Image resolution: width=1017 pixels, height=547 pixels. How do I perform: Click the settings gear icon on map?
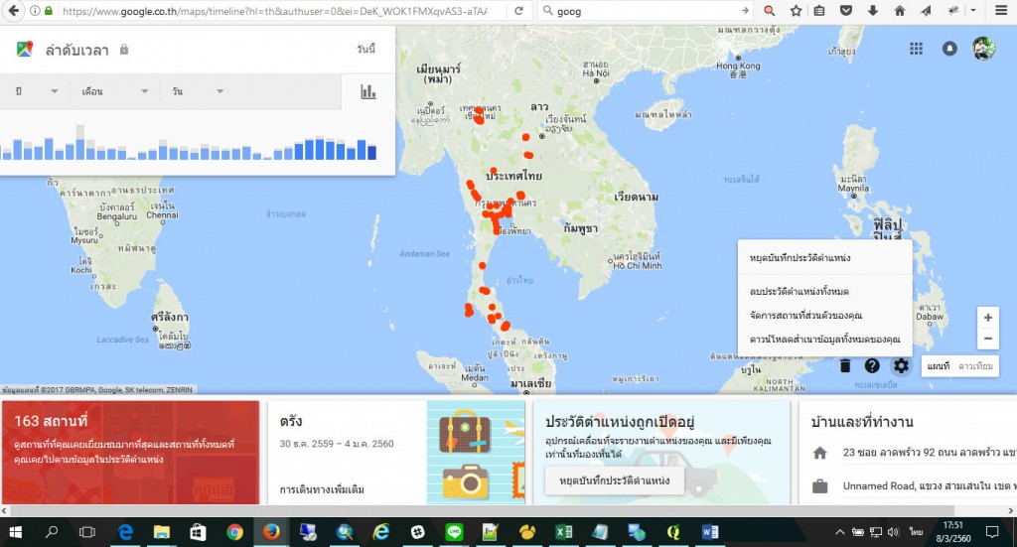pyautogui.click(x=901, y=365)
